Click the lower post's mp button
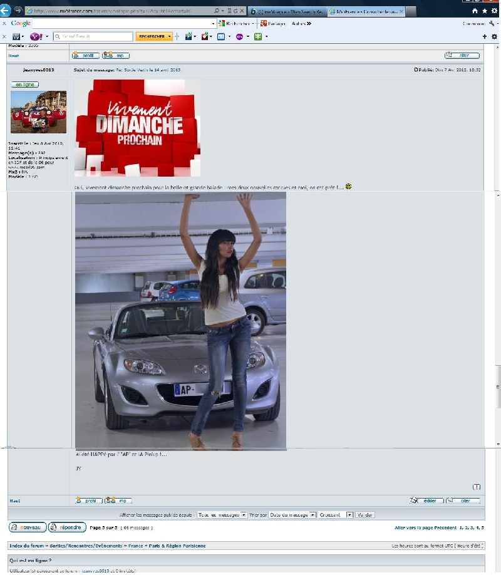Screen dimensions: 501x575 118,500
